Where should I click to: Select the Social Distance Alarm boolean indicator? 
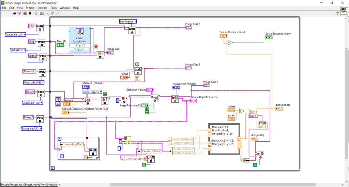pyautogui.click(x=269, y=38)
